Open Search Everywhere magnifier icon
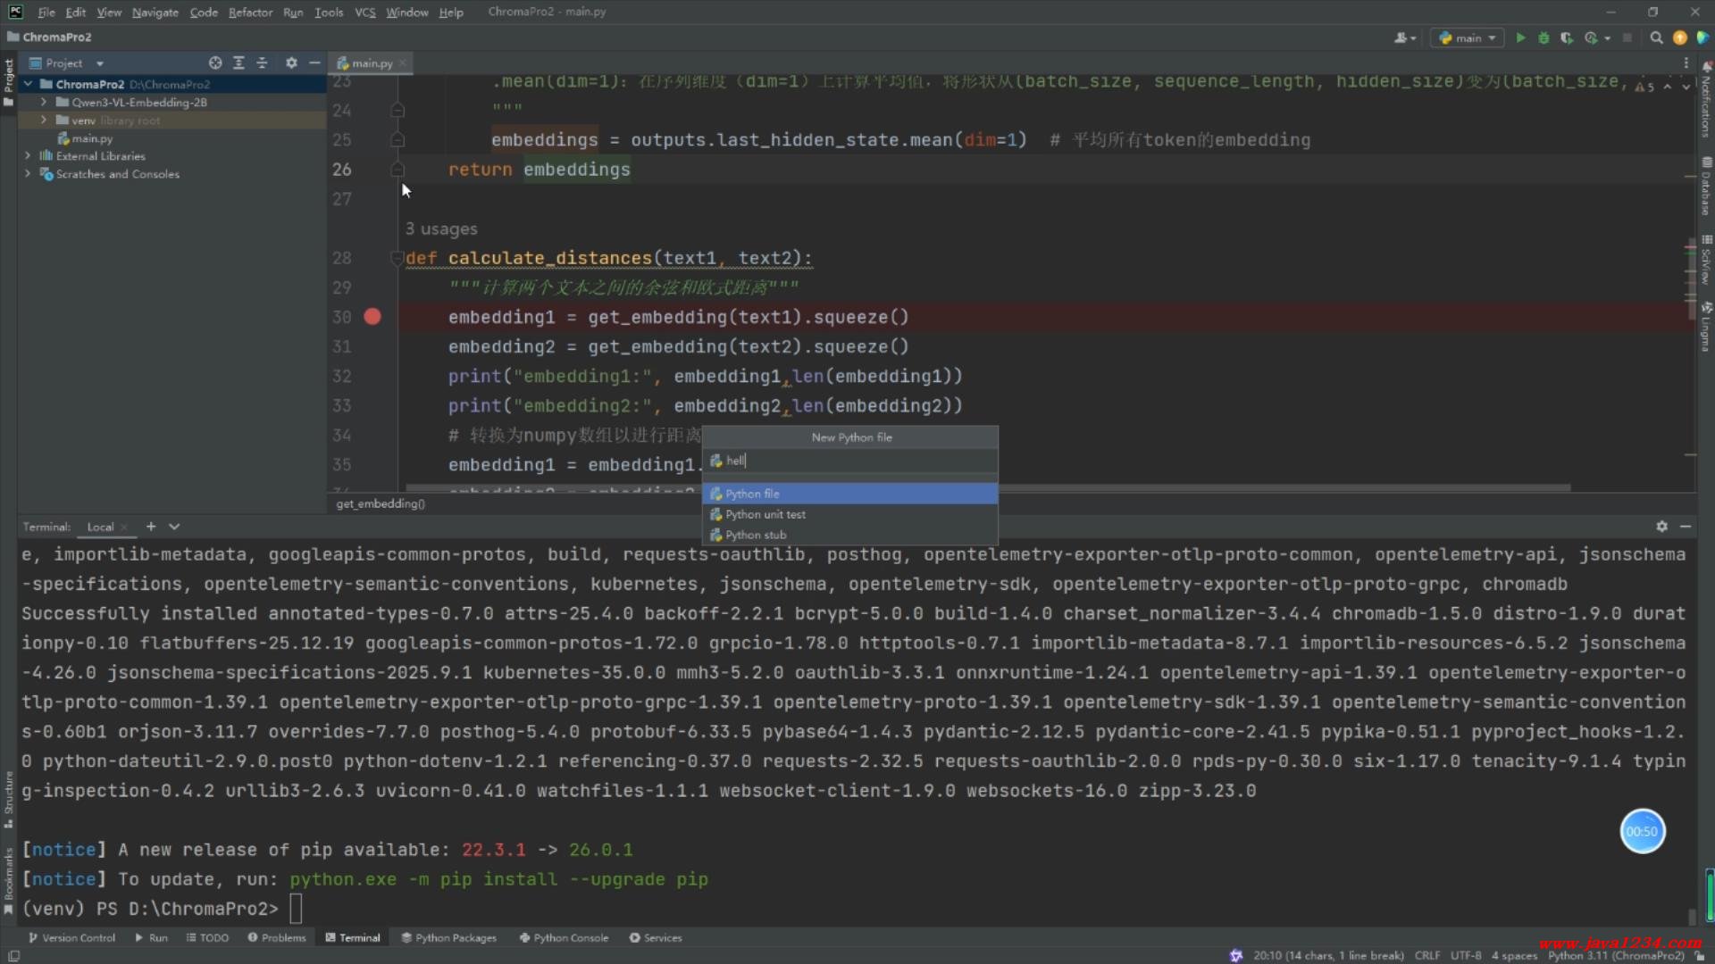This screenshot has width=1715, height=964. click(1656, 38)
